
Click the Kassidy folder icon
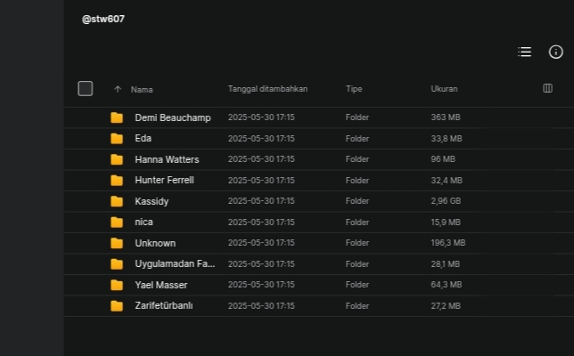(117, 201)
